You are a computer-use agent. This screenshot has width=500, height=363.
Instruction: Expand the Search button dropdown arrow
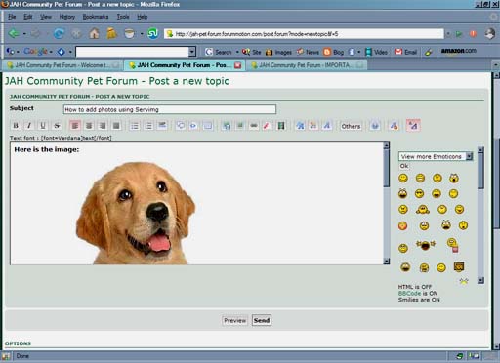tap(237, 52)
